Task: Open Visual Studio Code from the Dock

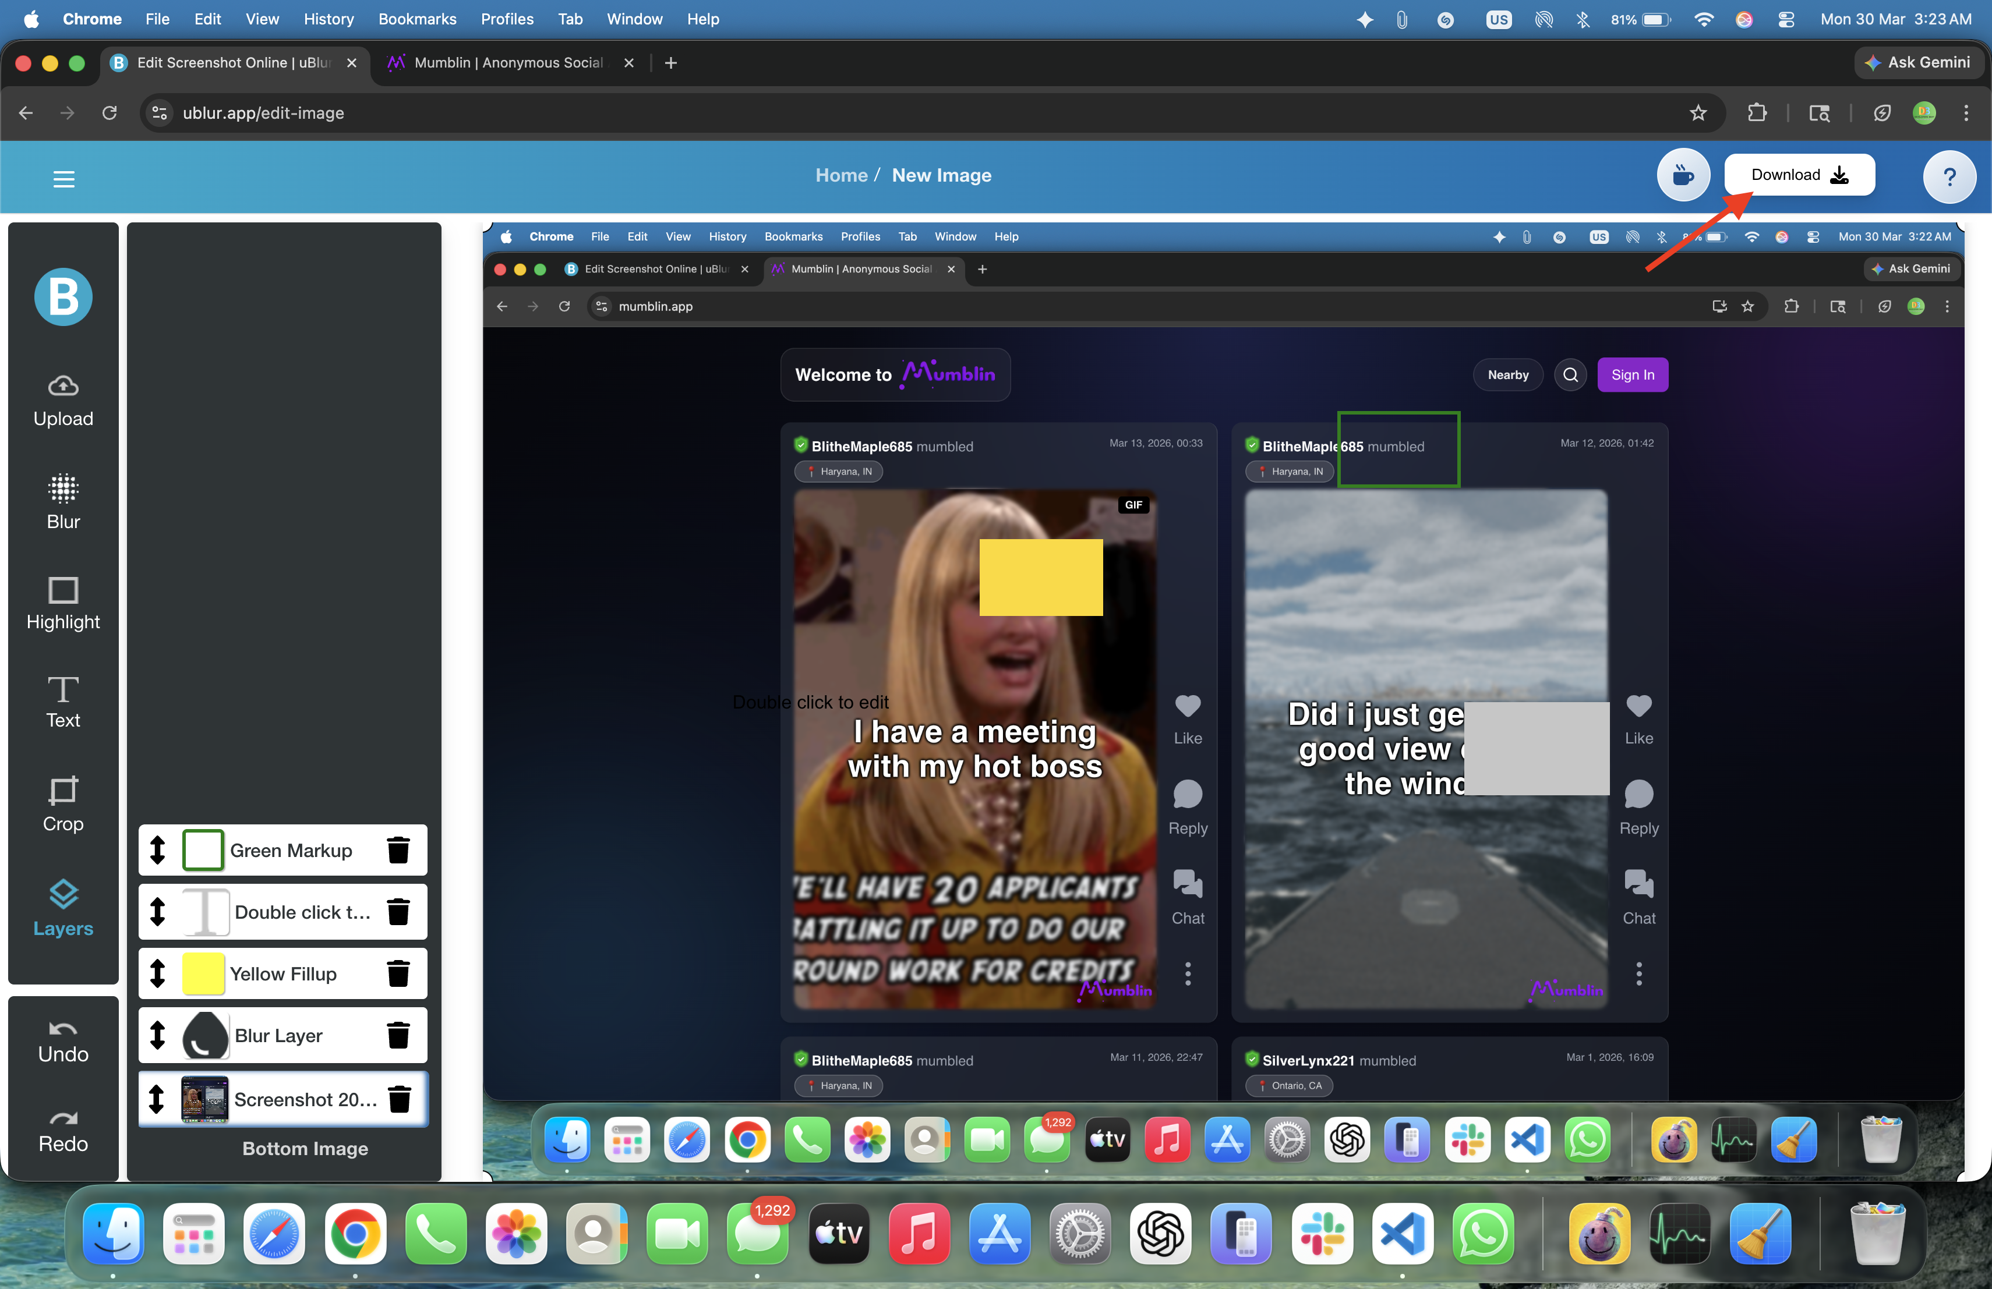Action: click(x=1403, y=1234)
